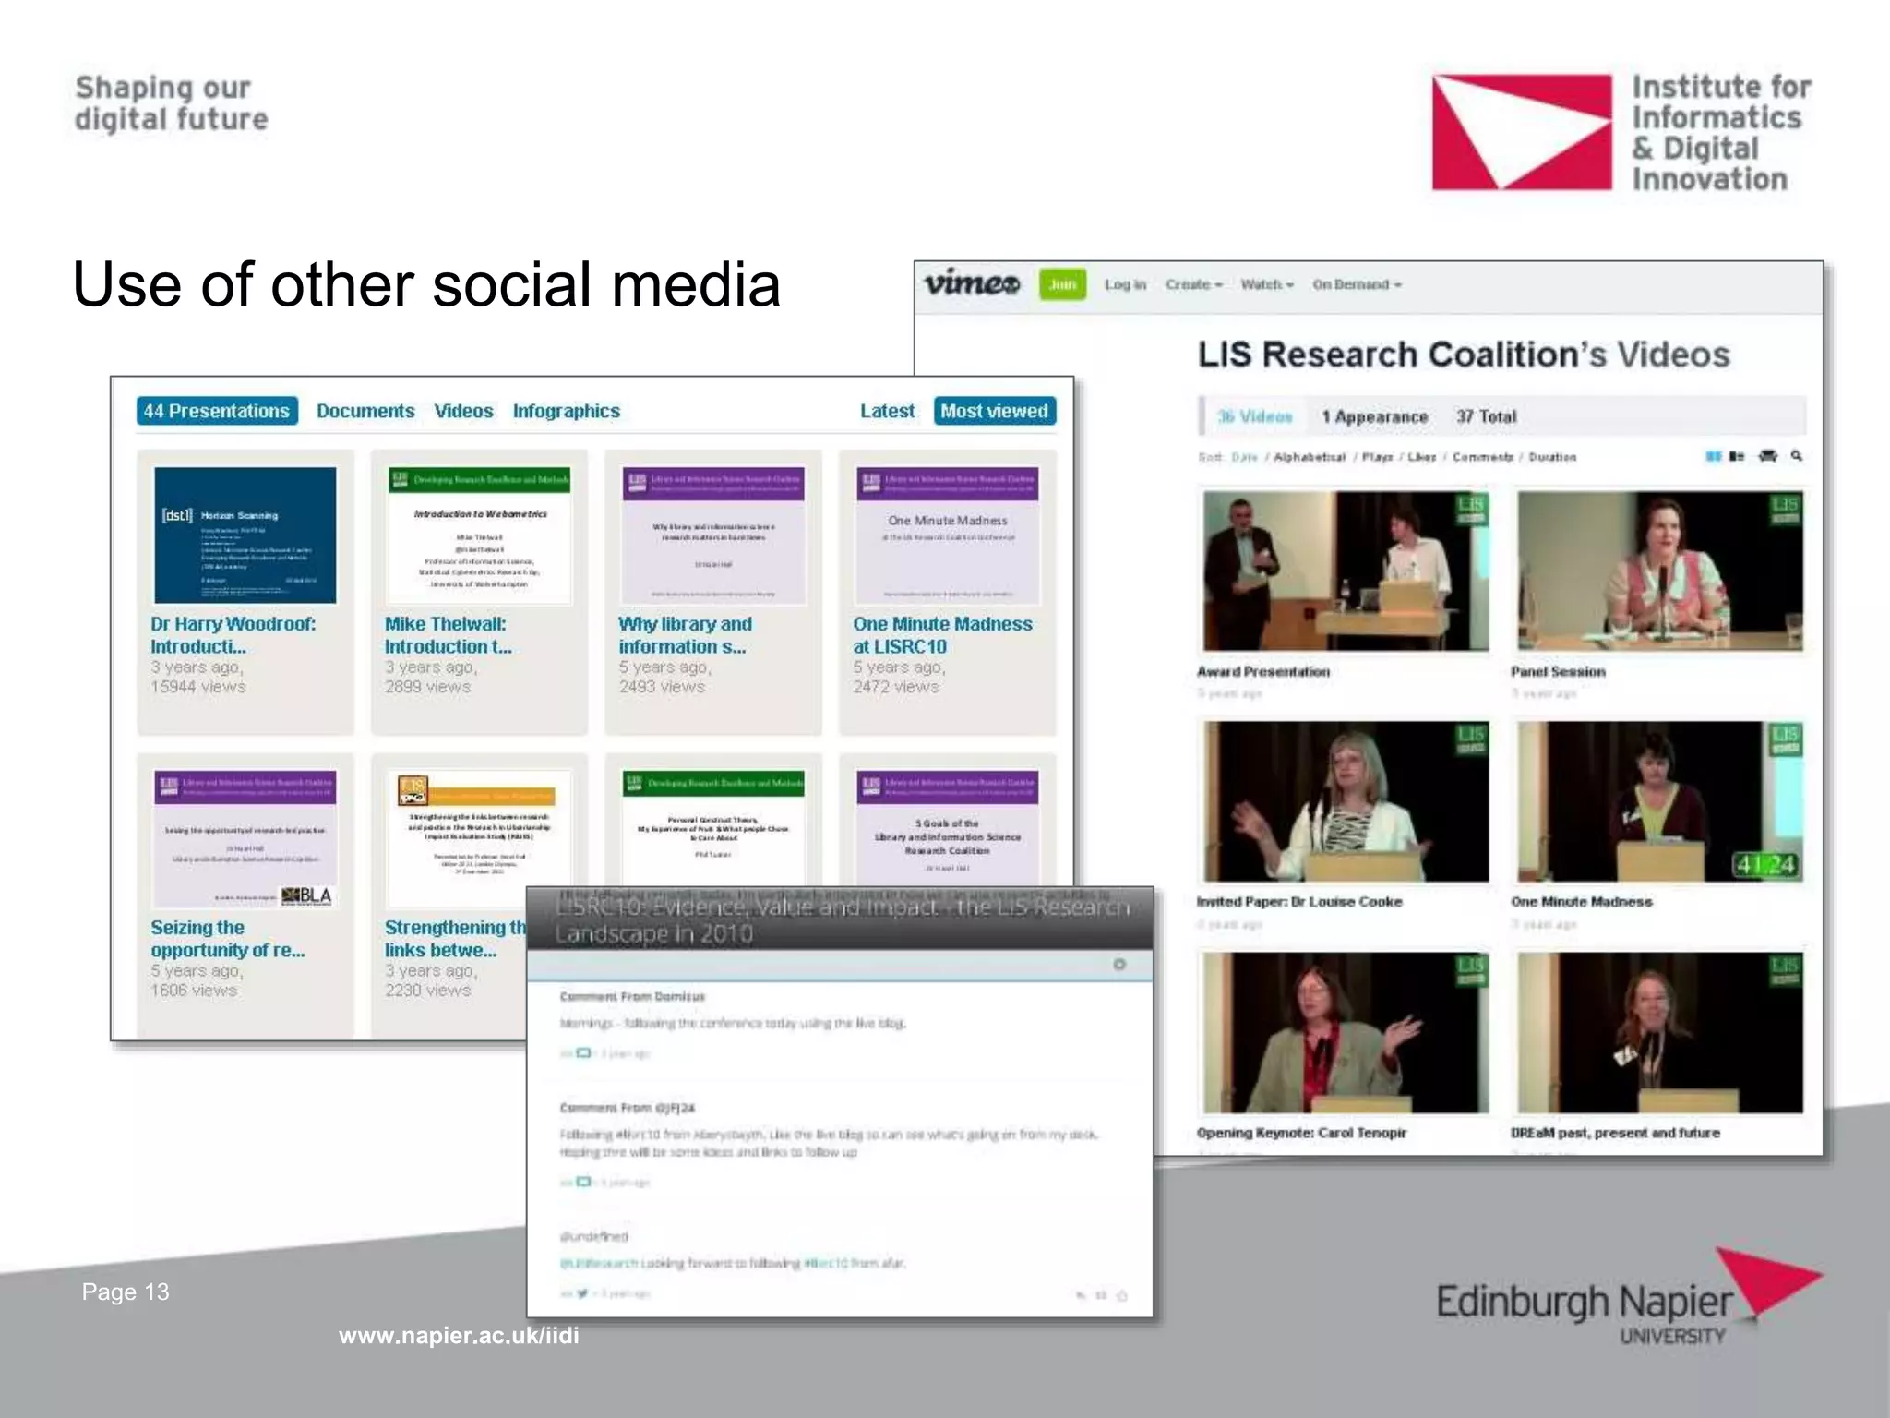The image size is (1890, 1418).
Task: Click the Vimeo logo
Action: click(x=972, y=283)
